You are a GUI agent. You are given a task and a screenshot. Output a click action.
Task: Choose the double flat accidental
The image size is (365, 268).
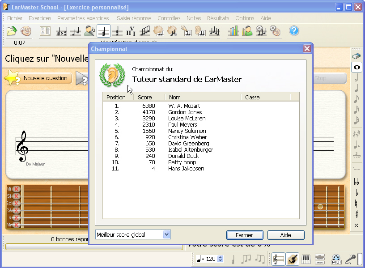pos(357,182)
